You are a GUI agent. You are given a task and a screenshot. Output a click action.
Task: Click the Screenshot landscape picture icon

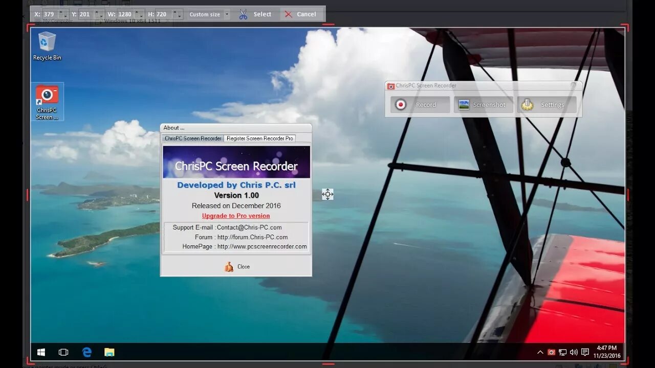click(x=464, y=105)
